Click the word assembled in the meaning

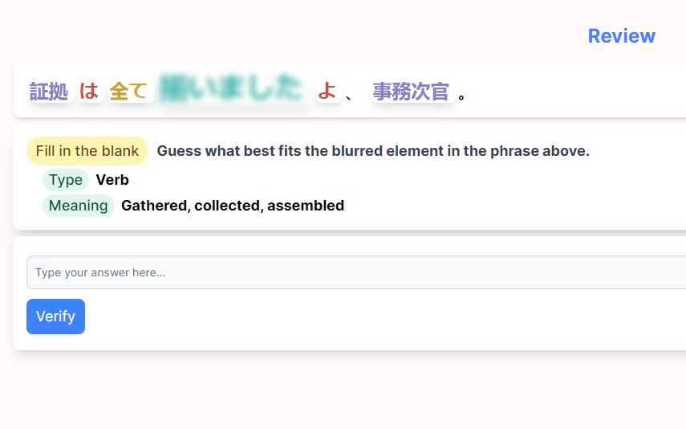pyautogui.click(x=306, y=206)
